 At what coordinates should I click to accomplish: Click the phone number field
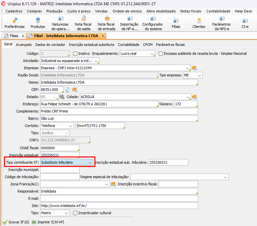(100, 126)
